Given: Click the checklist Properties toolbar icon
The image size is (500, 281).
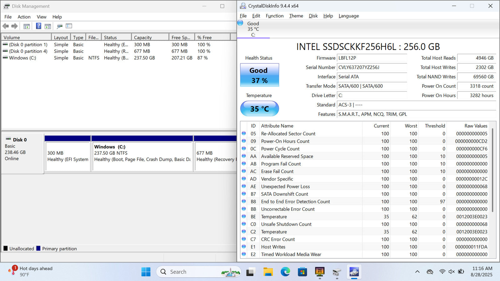Looking at the screenshot, I should click(69, 26).
